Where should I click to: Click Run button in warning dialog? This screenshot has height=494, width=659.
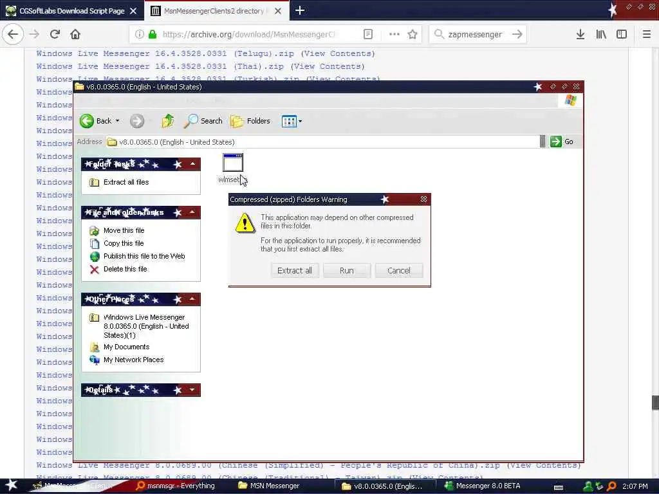coord(347,271)
